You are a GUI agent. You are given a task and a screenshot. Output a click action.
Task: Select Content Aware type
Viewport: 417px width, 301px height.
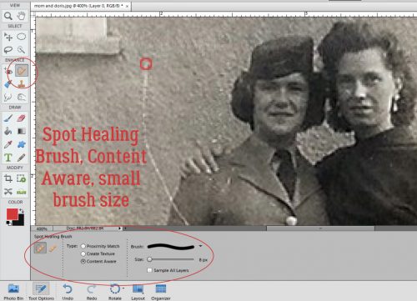click(83, 261)
